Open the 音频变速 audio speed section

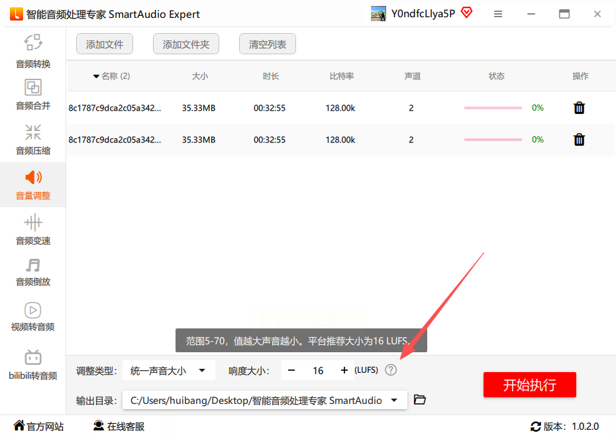click(33, 230)
